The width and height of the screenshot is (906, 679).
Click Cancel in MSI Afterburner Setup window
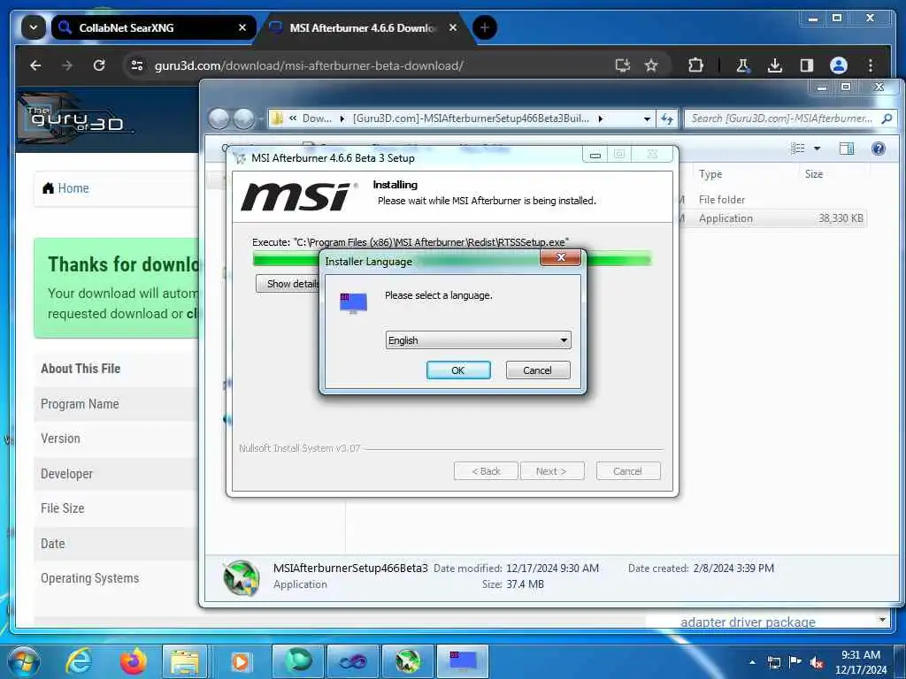coord(627,471)
